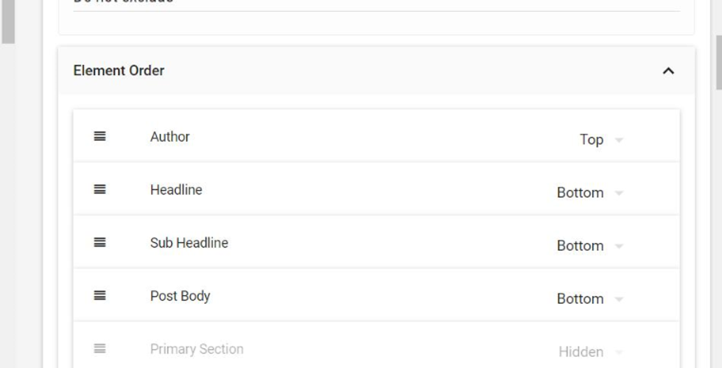Select the Sub Headline row label
Screen dimensions: 722x368
189,243
